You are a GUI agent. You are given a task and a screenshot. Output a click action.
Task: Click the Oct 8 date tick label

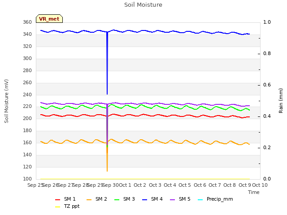coord(230,185)
